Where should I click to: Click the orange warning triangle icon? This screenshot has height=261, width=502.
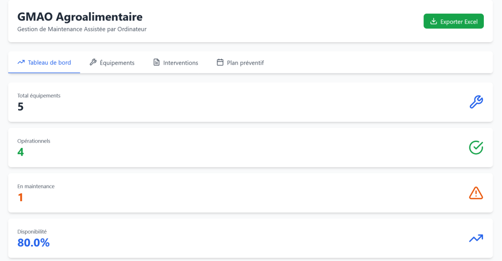click(x=476, y=193)
